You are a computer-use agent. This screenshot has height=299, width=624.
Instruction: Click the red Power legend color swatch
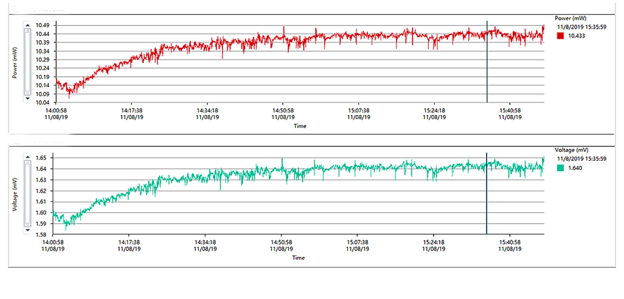click(560, 36)
